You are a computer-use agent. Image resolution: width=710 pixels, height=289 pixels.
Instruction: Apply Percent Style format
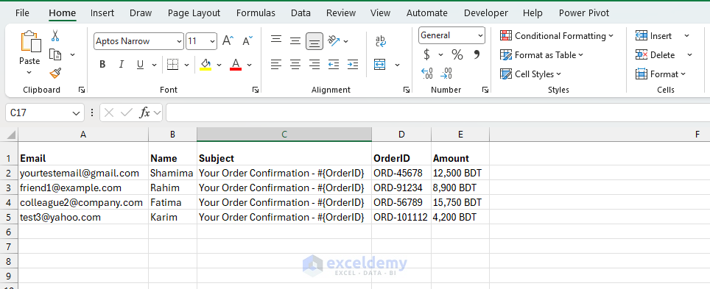point(457,54)
